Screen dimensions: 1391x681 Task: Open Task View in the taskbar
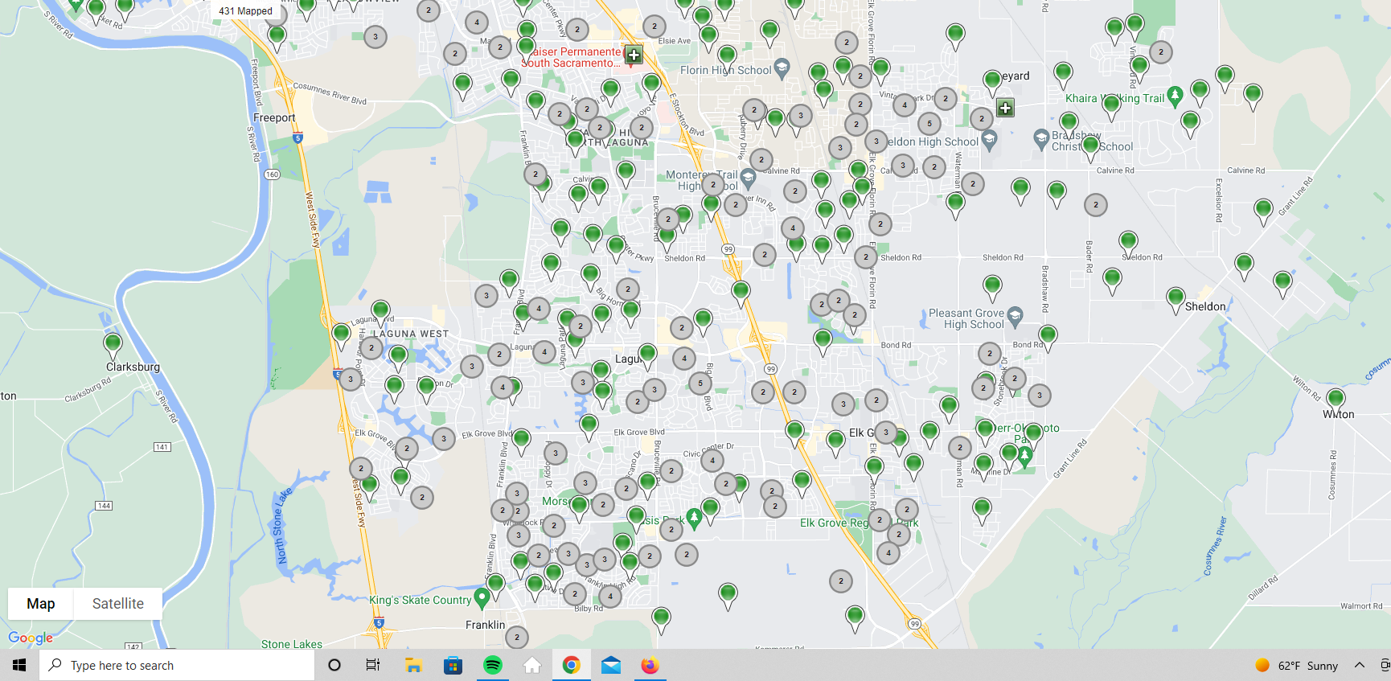[x=373, y=665]
